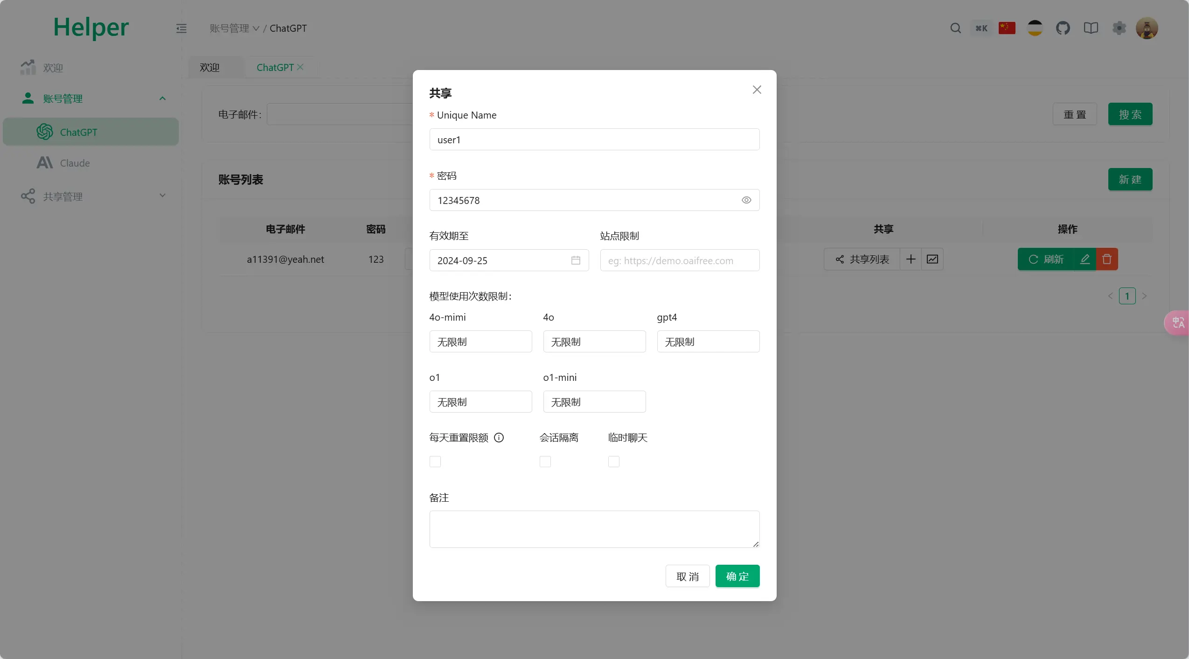The image size is (1189, 659).
Task: Enable the 每天重置限额 checkbox
Action: (x=435, y=461)
